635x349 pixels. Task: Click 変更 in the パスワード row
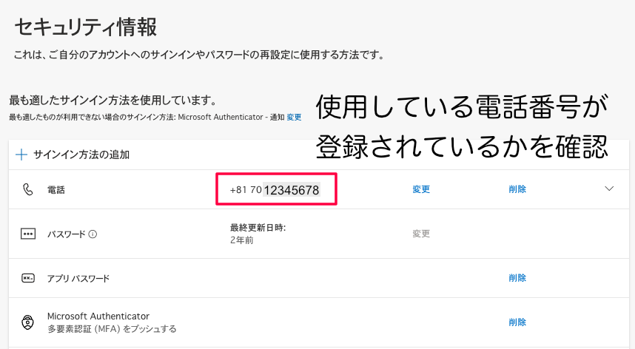(x=421, y=234)
